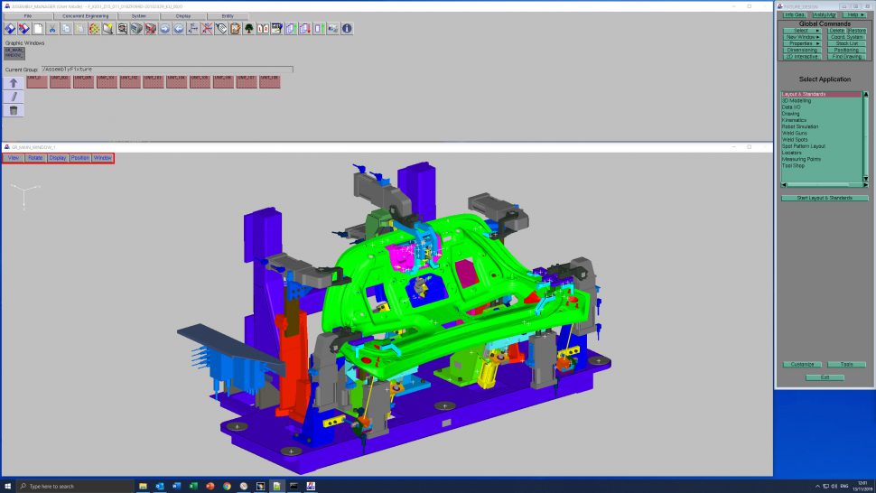876x493 pixels.
Task: Click the yellow-red cluster toolbar icon
Action: tap(95, 29)
